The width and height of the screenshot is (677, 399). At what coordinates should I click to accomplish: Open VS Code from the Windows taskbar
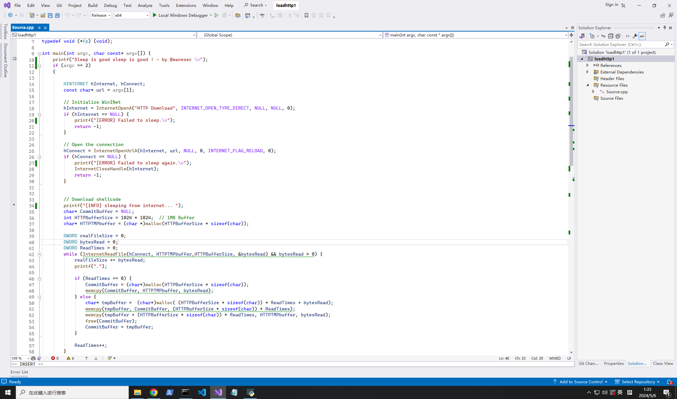tap(202, 392)
